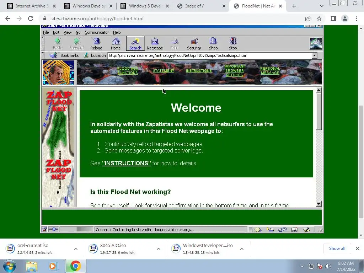Click Netscape Search toolbar button
364x273 pixels.
coord(135,43)
